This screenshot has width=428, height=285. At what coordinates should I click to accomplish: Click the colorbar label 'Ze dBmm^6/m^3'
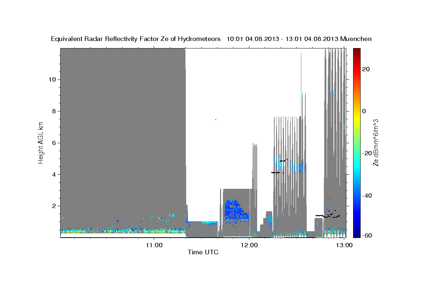pos(376,142)
